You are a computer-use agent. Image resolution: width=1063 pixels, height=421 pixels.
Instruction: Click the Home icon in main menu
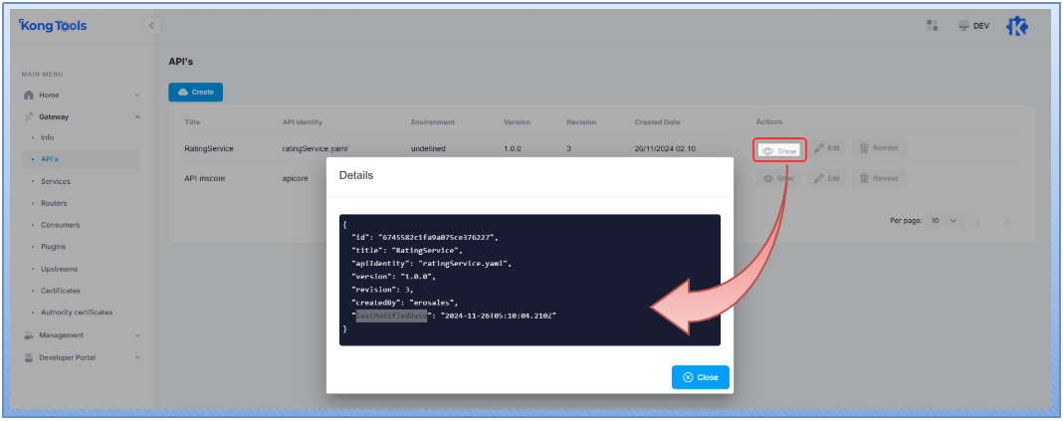click(x=29, y=96)
